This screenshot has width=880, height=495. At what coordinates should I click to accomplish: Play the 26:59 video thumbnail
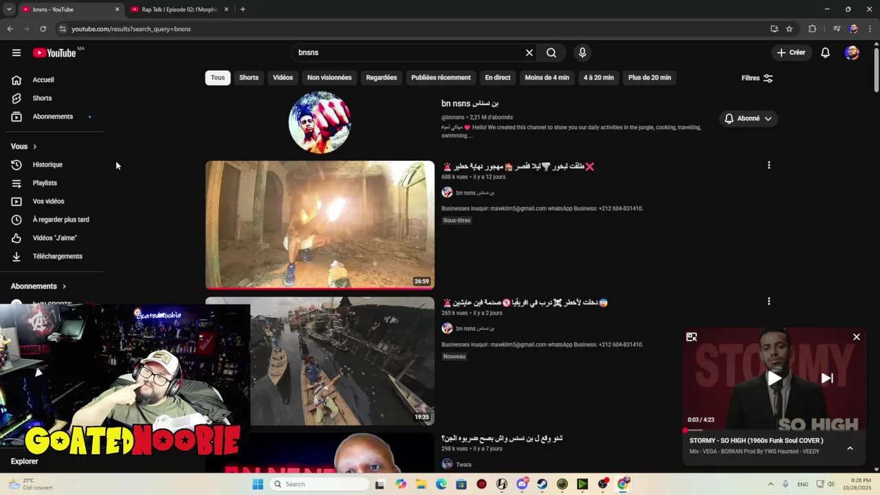(x=320, y=225)
